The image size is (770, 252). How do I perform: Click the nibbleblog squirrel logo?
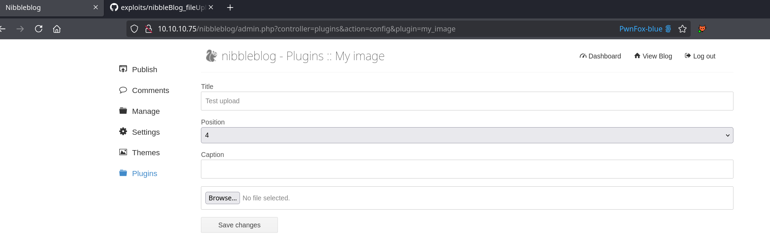211,56
